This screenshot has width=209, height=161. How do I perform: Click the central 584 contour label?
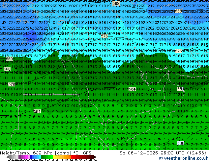(132, 89)
